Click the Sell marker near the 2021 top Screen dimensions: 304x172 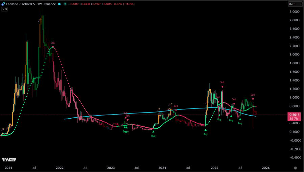[52, 43]
